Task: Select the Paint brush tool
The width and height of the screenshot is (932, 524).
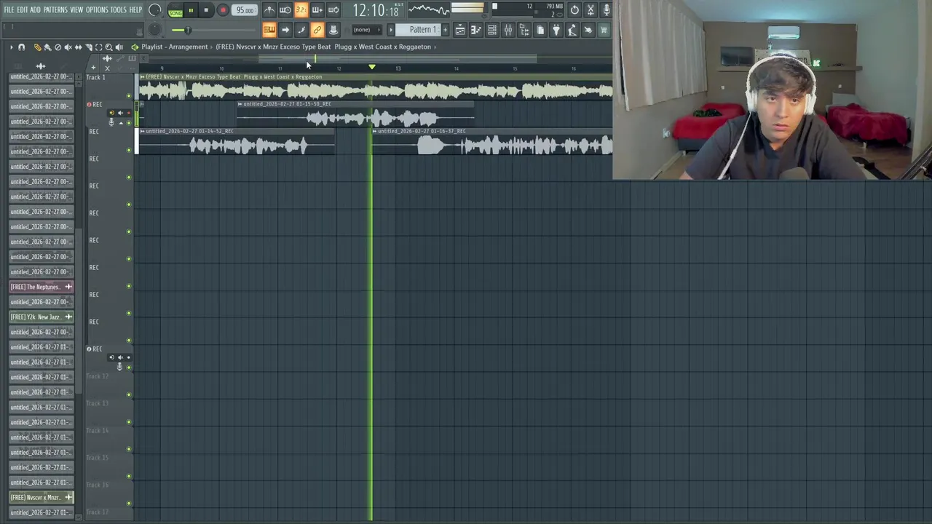Action: [48, 47]
